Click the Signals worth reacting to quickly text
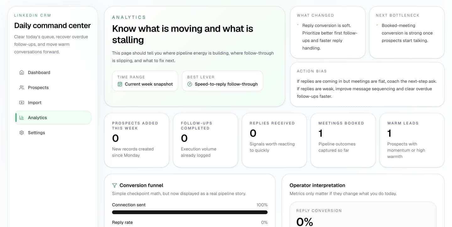The image size is (452, 227). [272, 147]
